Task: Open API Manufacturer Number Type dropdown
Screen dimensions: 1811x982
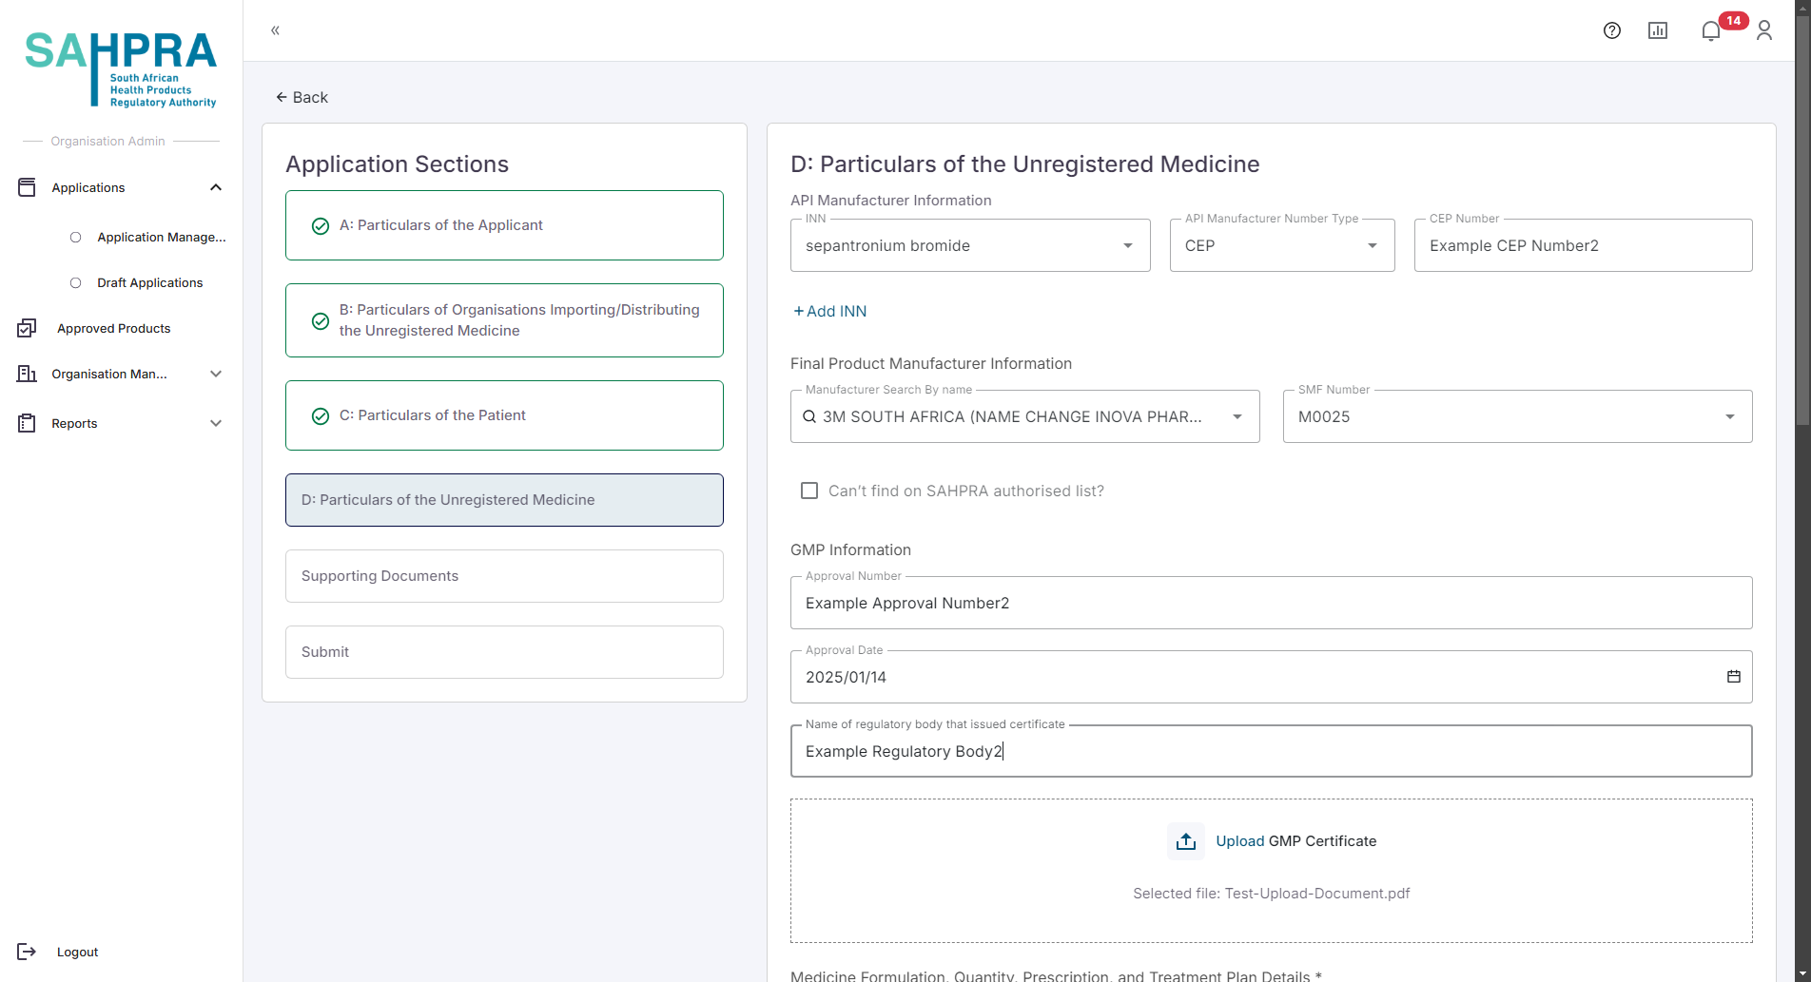Action: coord(1372,245)
